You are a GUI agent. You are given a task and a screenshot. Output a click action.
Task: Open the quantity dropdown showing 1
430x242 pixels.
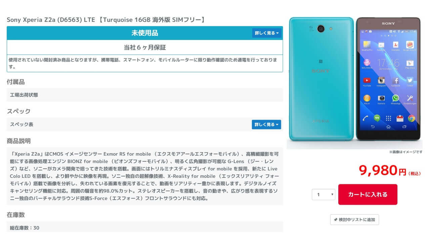pos(324,195)
